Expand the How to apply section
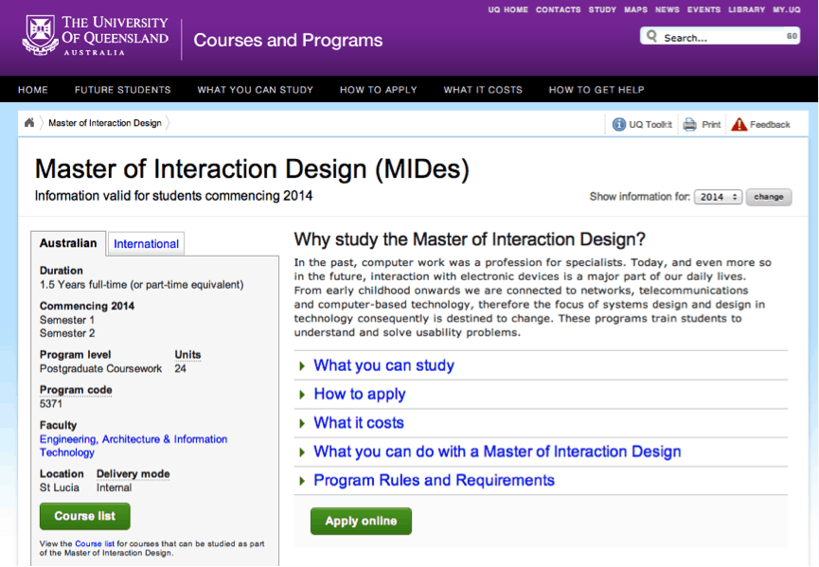This screenshot has height=567, width=819. 360,394
